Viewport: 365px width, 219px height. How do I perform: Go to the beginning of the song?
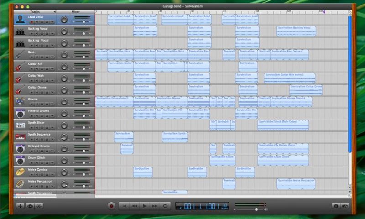[124, 206]
